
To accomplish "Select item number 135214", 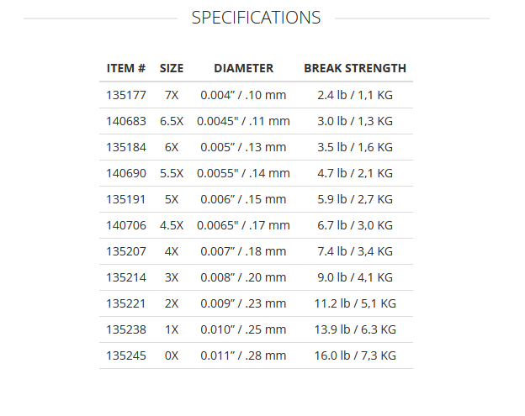I will coord(126,277).
